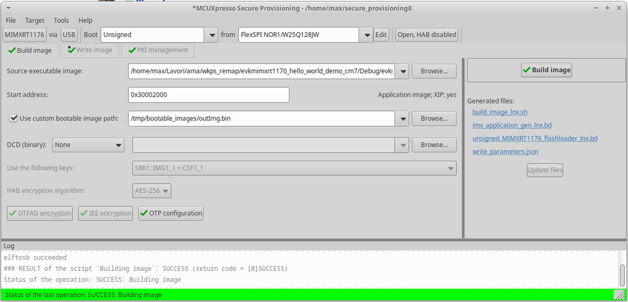
Task: Open the File menu
Action: tap(11, 20)
